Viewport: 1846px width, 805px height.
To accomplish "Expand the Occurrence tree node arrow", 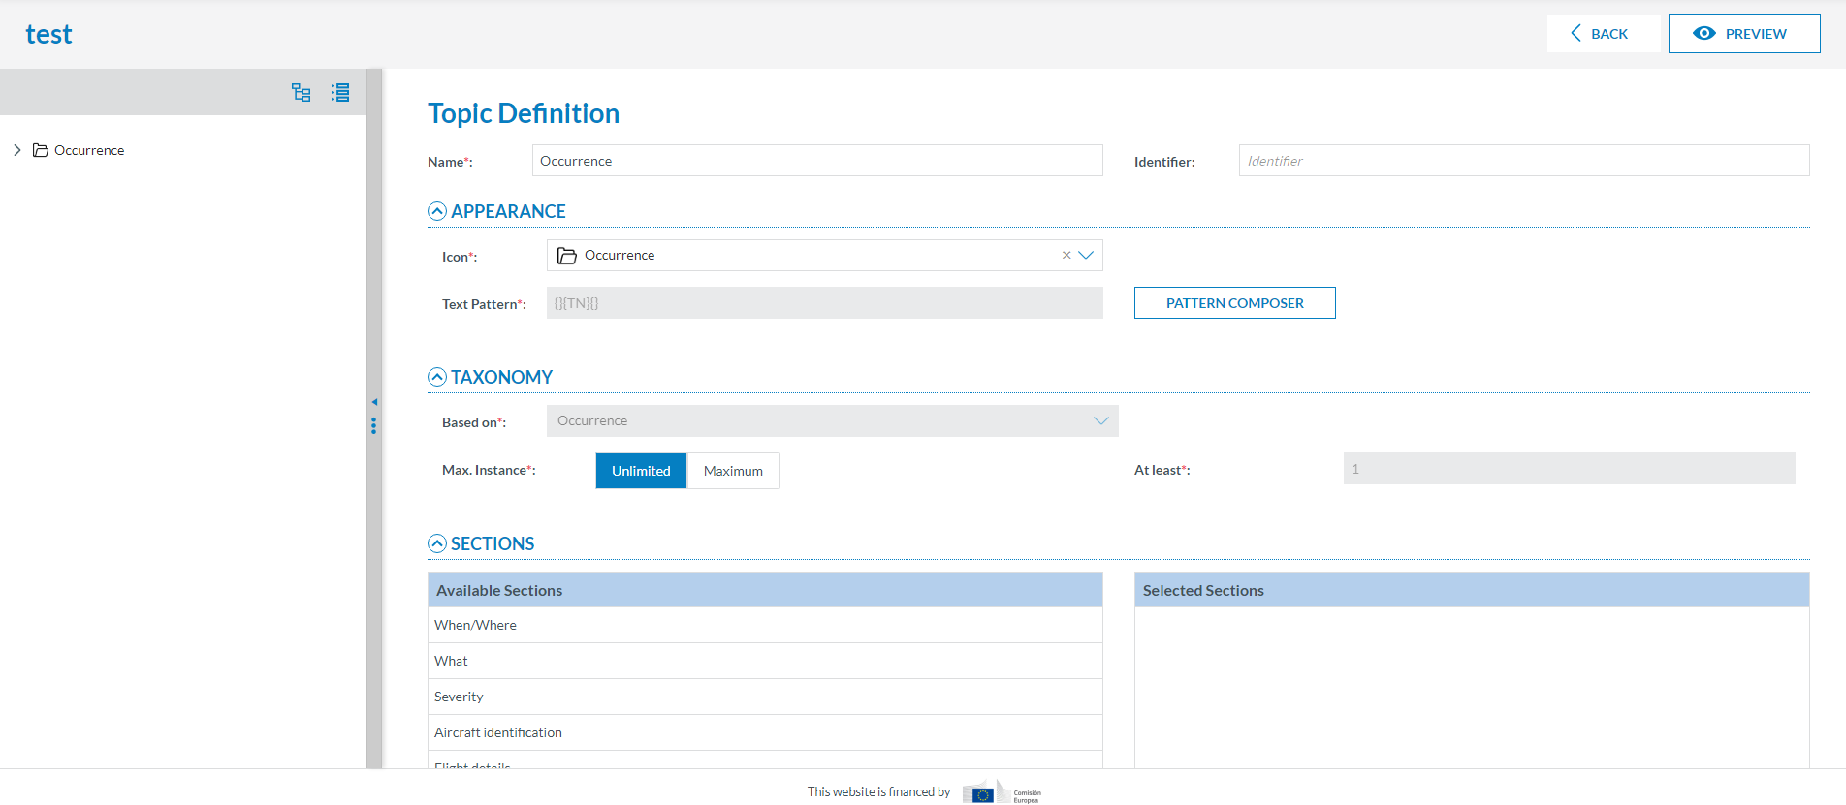I will [x=17, y=150].
